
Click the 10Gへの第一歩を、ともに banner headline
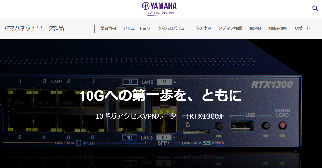point(161,96)
